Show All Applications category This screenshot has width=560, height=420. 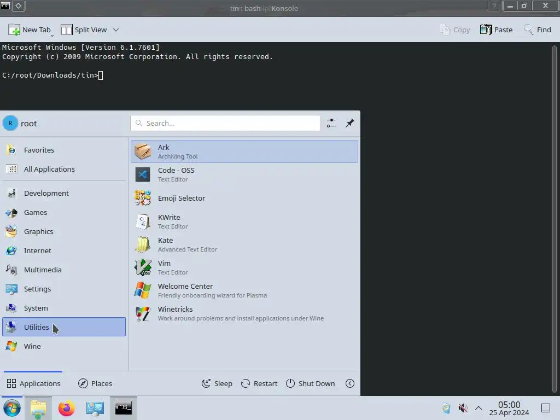click(64, 169)
